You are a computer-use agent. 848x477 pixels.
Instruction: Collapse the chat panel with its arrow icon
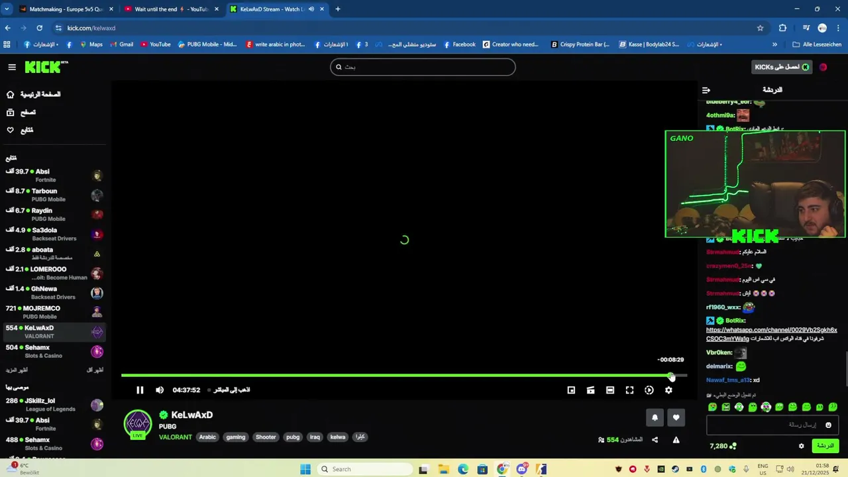tap(706, 90)
